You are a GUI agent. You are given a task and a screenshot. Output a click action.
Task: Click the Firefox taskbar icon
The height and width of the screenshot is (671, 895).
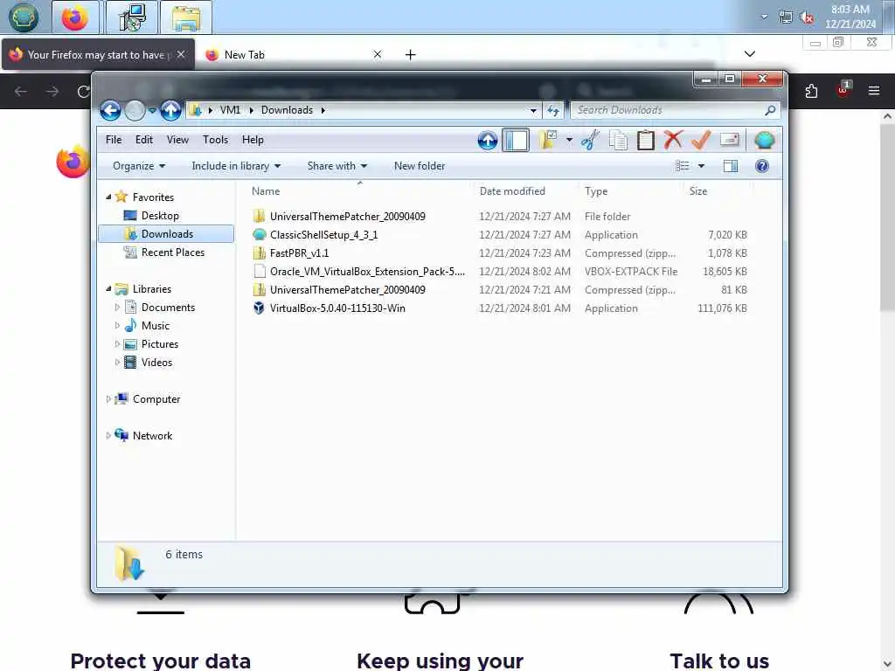coord(75,17)
